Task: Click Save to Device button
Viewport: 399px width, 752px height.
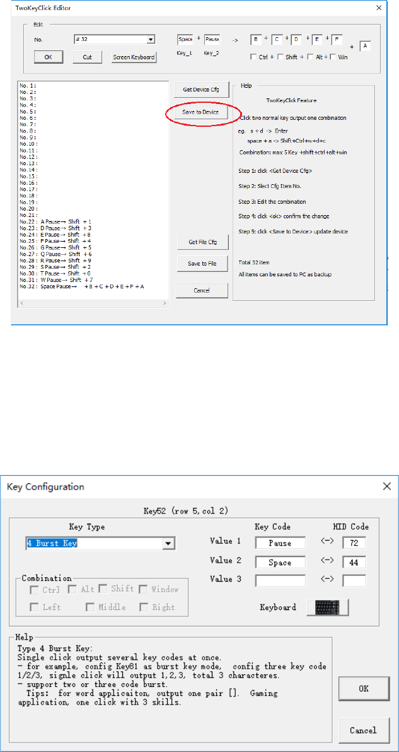Action: click(x=200, y=112)
